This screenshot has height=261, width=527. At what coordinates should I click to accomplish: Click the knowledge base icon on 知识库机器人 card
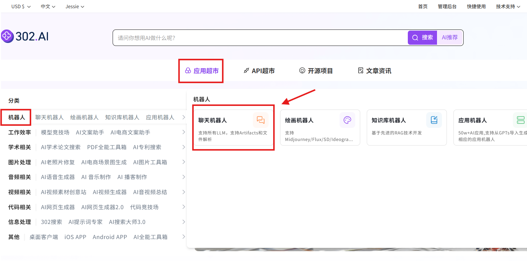[x=434, y=120]
